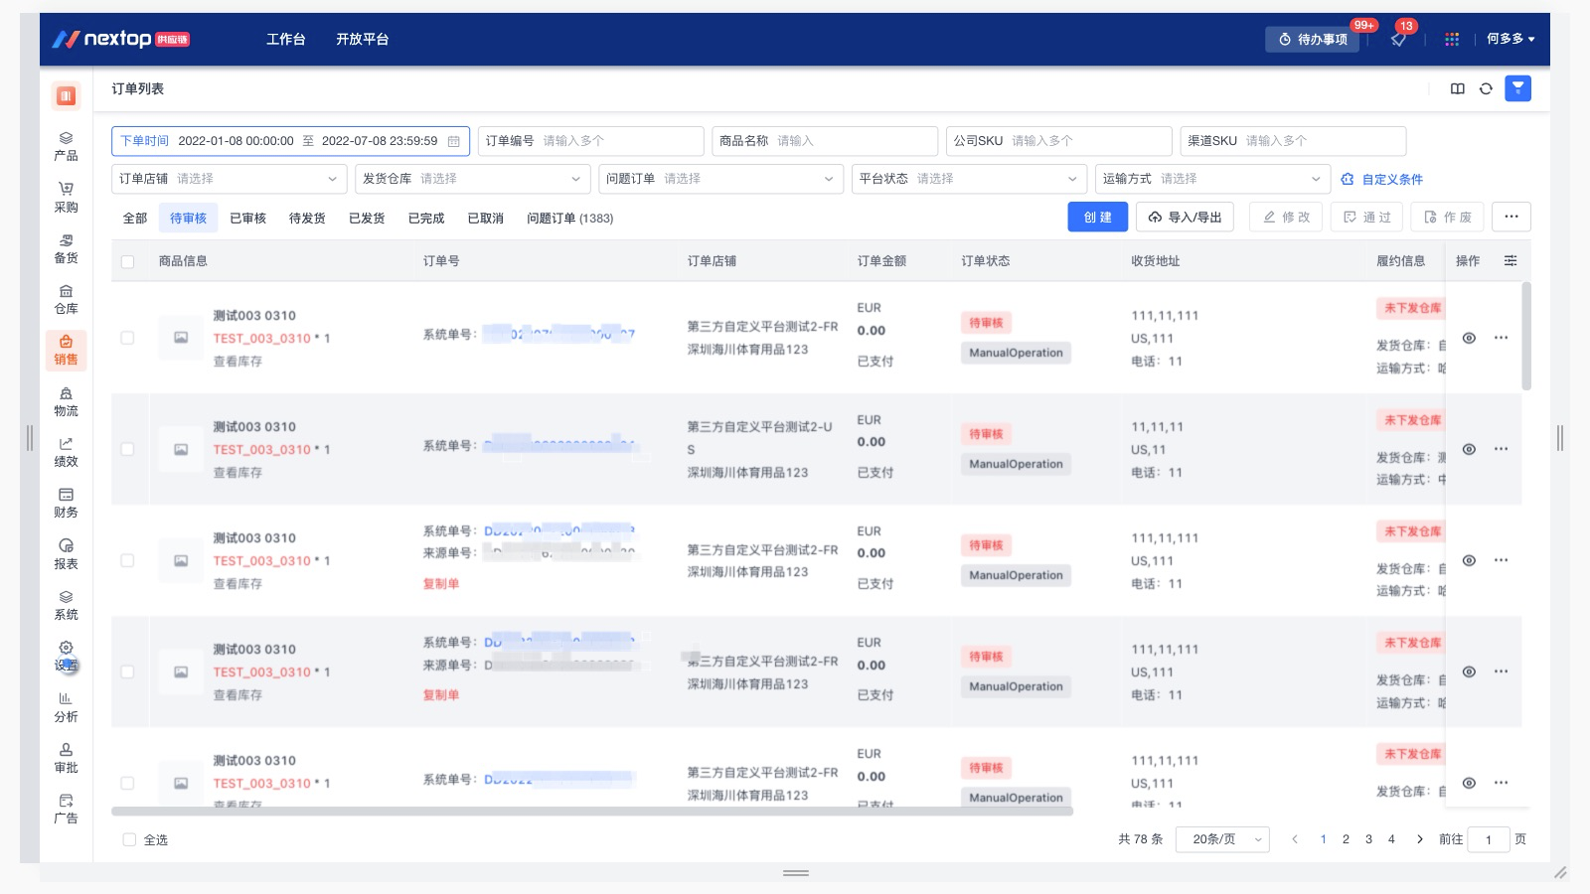
Task: Click the 待办事项 button
Action: pos(1312,39)
